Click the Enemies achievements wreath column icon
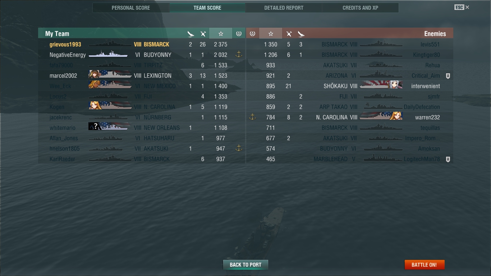Image resolution: width=491 pixels, height=276 pixels. (252, 33)
